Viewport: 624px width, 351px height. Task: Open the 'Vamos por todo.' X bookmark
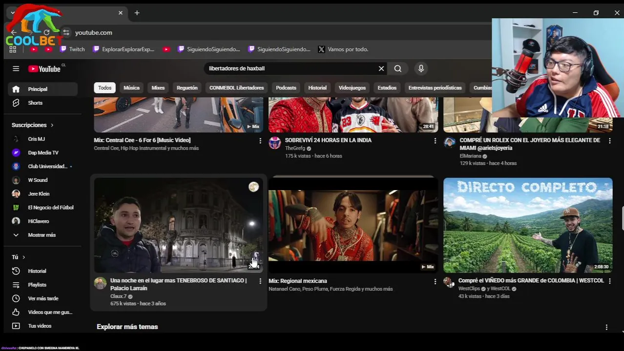[x=343, y=49]
